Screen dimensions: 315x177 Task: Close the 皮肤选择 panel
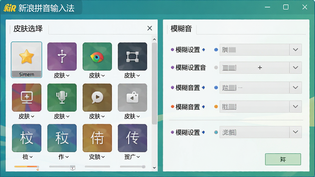[150, 28]
